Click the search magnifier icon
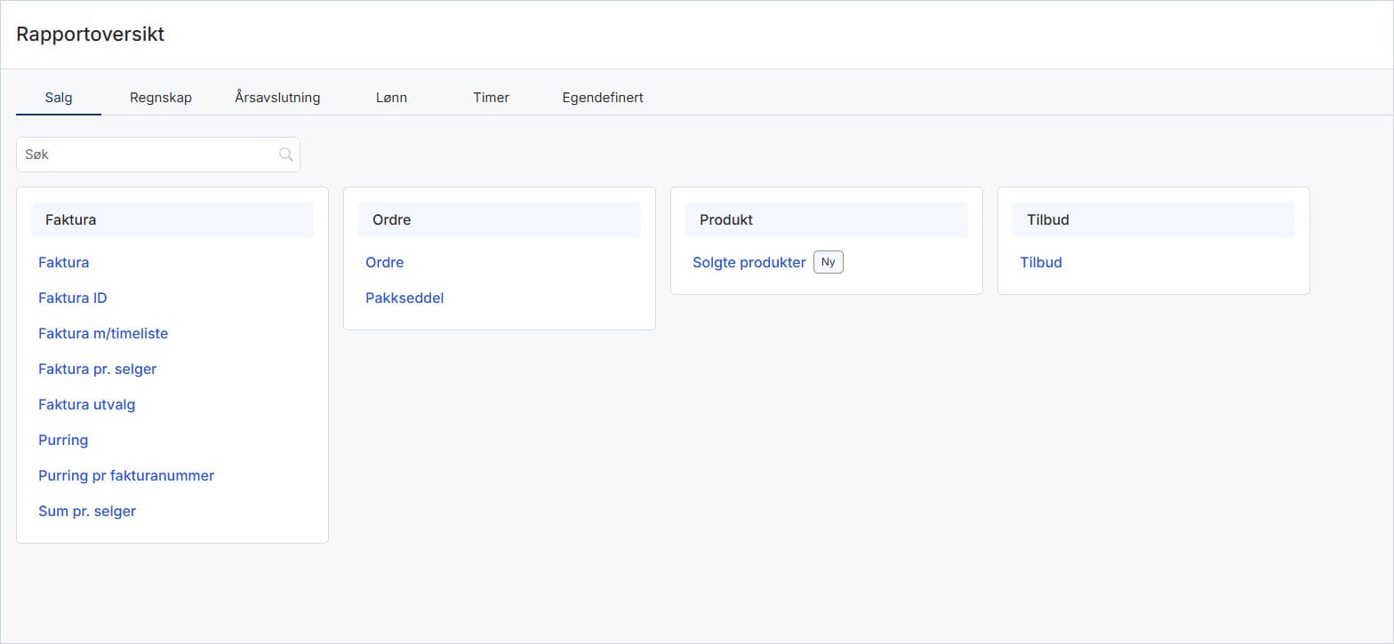The height and width of the screenshot is (644, 1394). click(285, 155)
